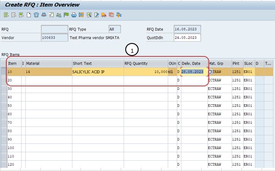The height and width of the screenshot is (171, 275).
Task: Click the Delv. Date cell in item 50 row
Action: [x=194, y=106]
